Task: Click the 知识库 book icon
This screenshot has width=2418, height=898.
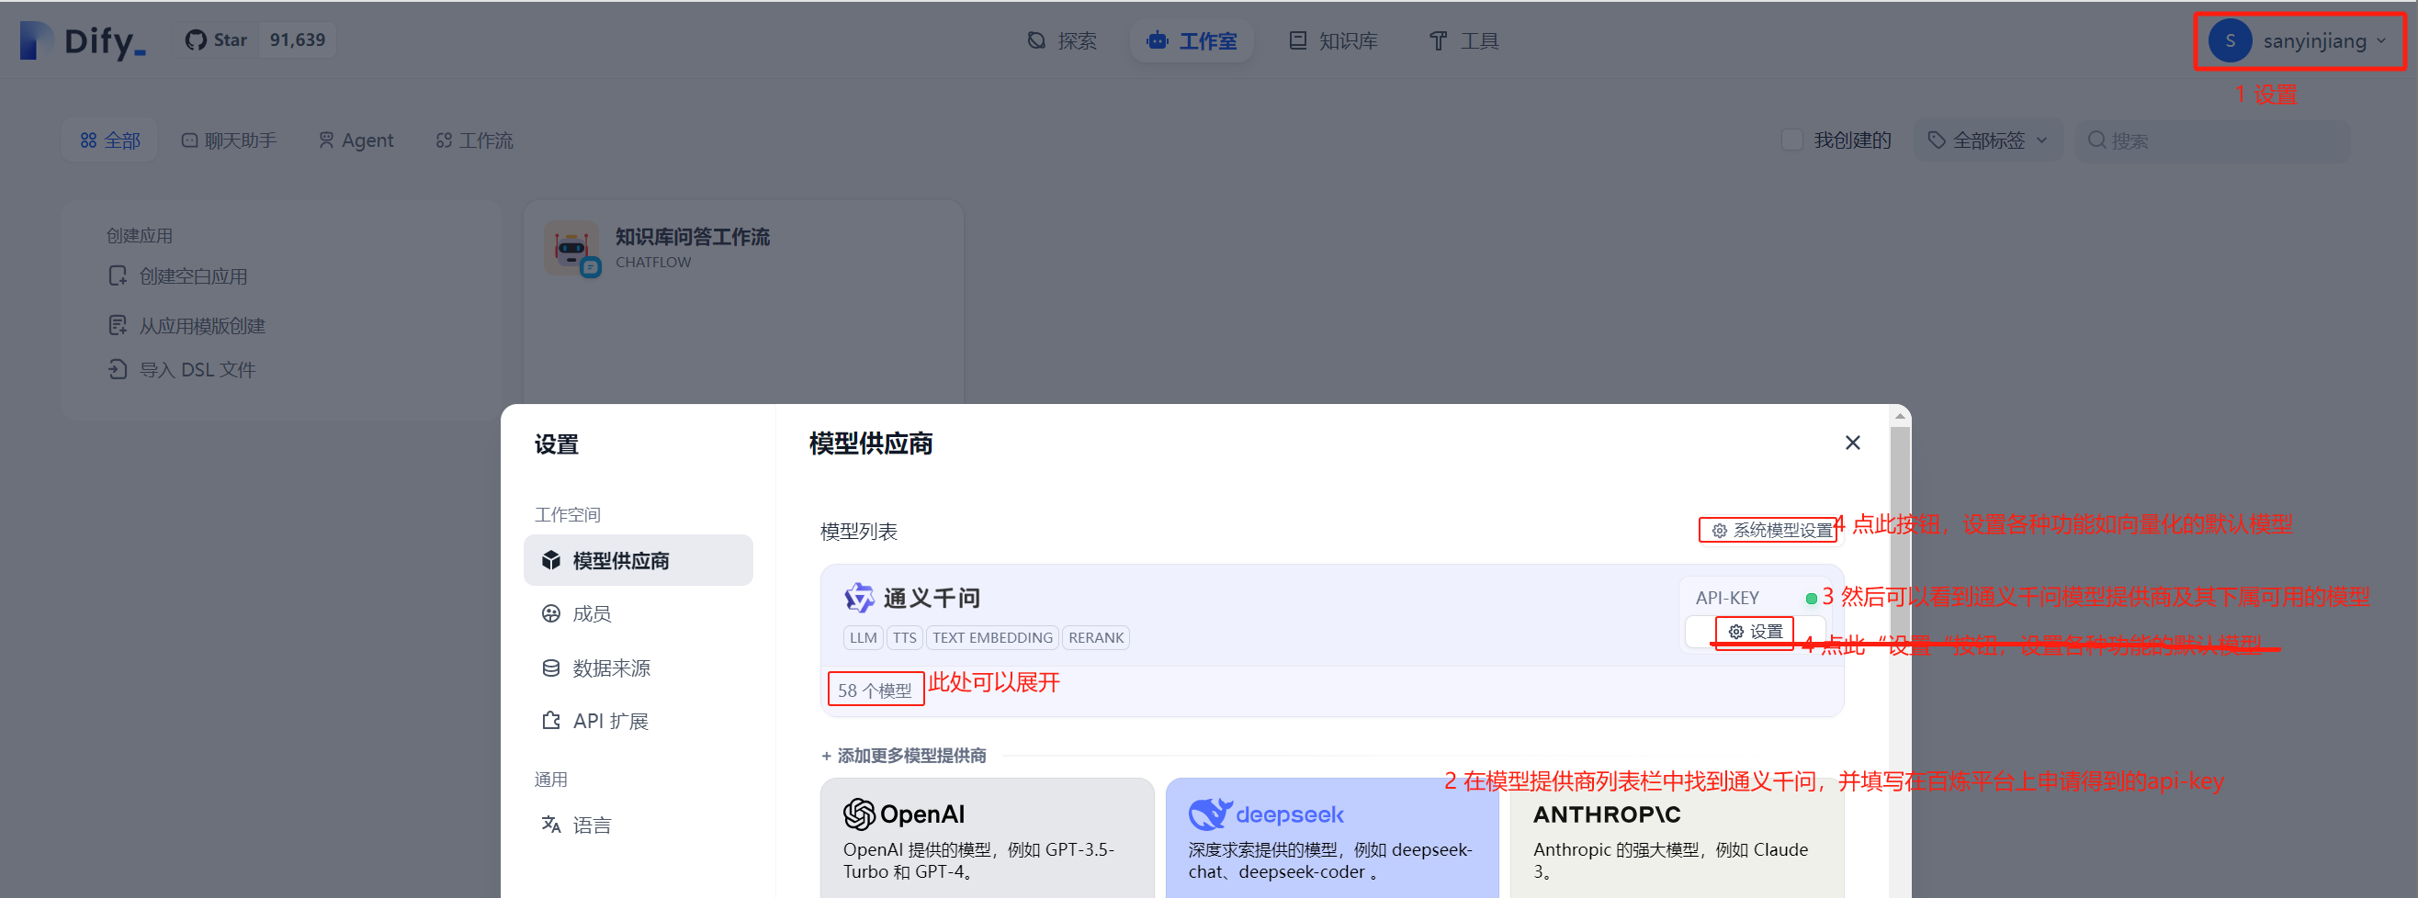Action: click(1297, 40)
